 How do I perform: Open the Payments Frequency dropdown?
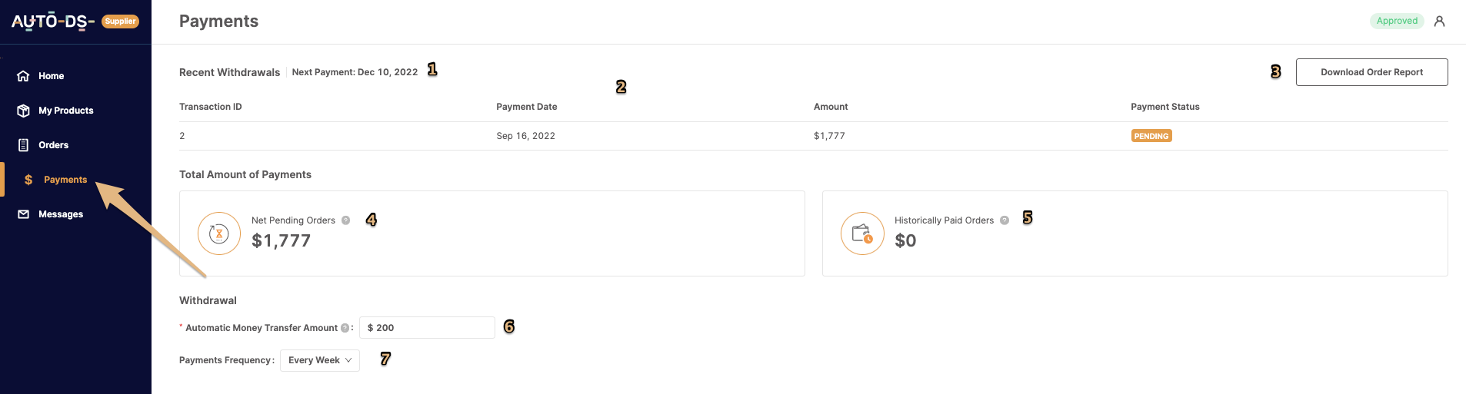tap(320, 360)
